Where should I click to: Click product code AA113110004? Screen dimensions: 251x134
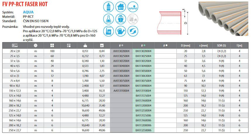[x=121, y=91]
